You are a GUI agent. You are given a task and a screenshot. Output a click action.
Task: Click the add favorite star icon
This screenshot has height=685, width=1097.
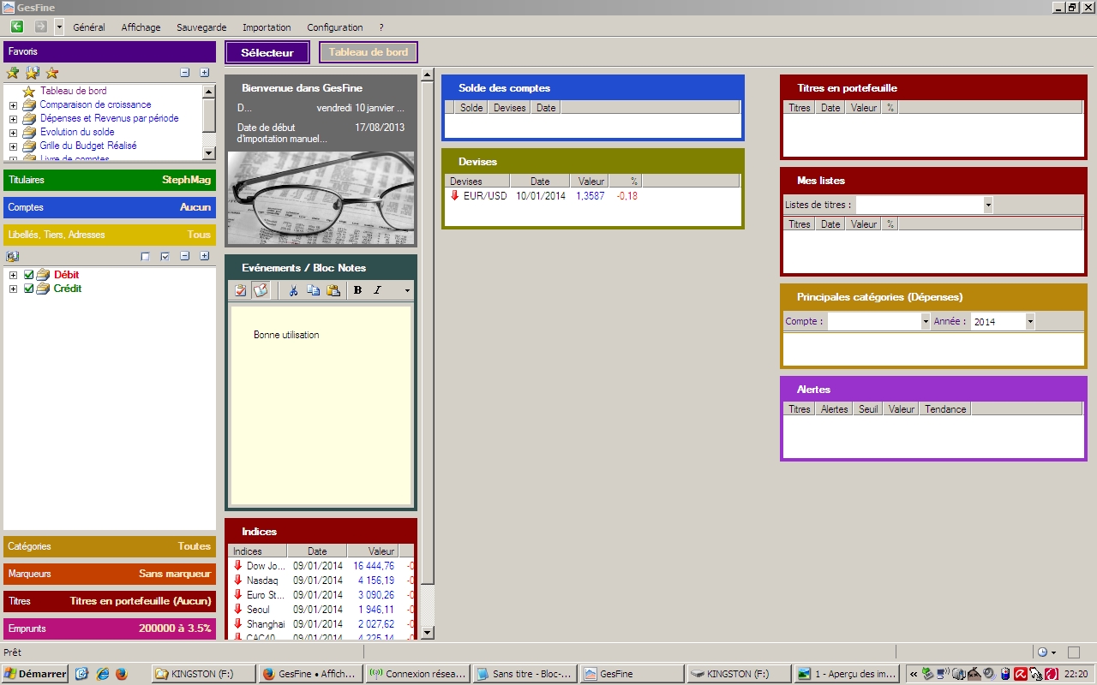click(x=13, y=73)
